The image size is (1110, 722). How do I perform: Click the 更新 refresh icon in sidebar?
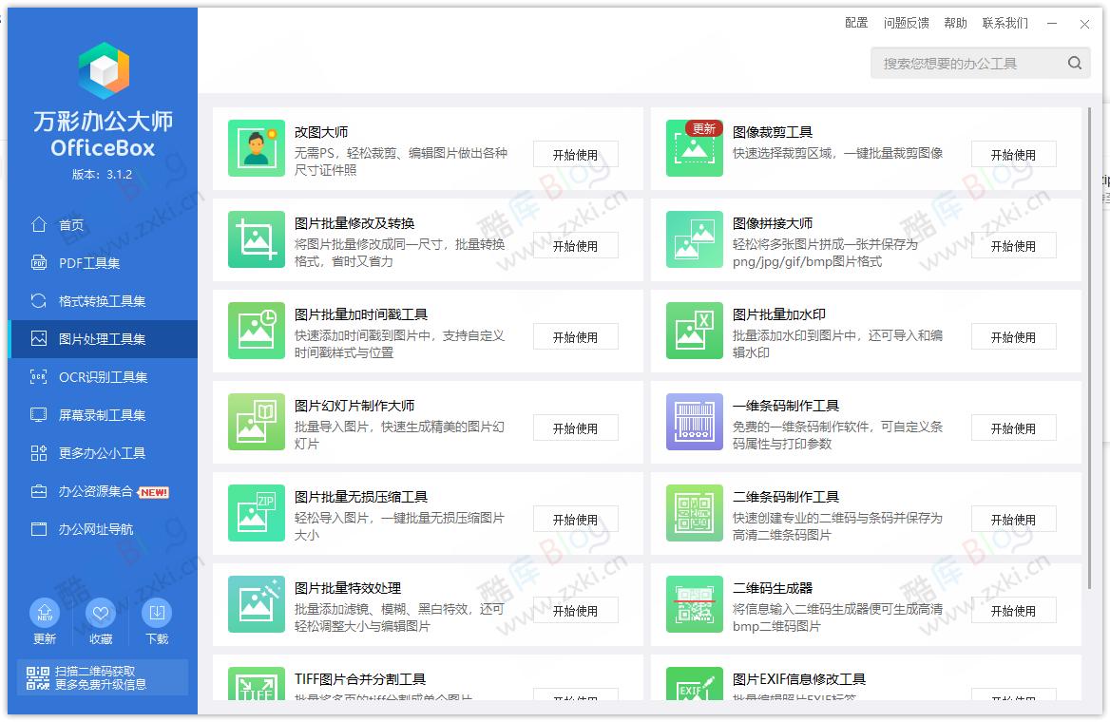click(x=44, y=613)
